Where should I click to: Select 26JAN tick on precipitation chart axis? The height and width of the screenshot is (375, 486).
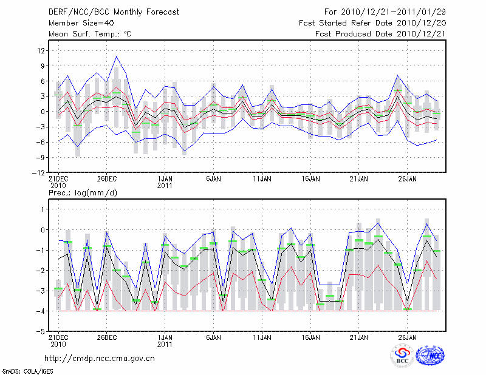(408, 337)
